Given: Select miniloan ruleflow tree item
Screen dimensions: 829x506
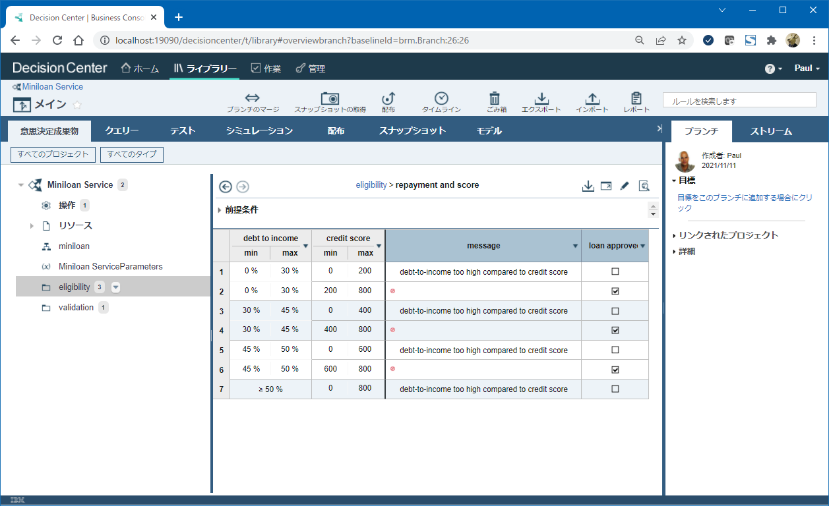Looking at the screenshot, I should click(74, 246).
